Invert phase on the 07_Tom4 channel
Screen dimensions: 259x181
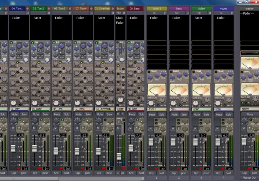(x=91, y=13)
